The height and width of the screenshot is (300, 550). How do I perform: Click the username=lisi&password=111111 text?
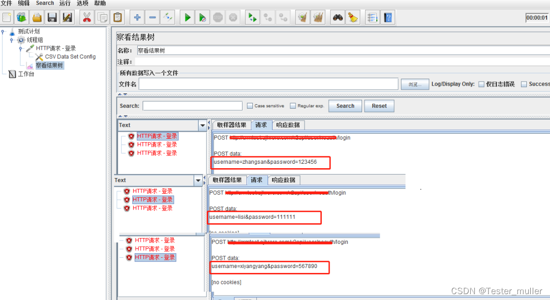tap(252, 217)
